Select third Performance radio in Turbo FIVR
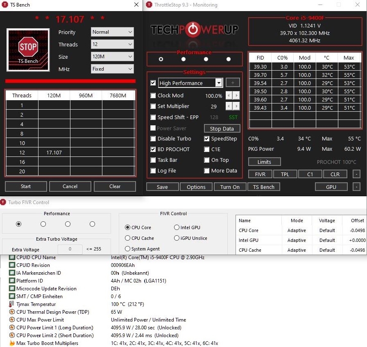 click(68, 224)
